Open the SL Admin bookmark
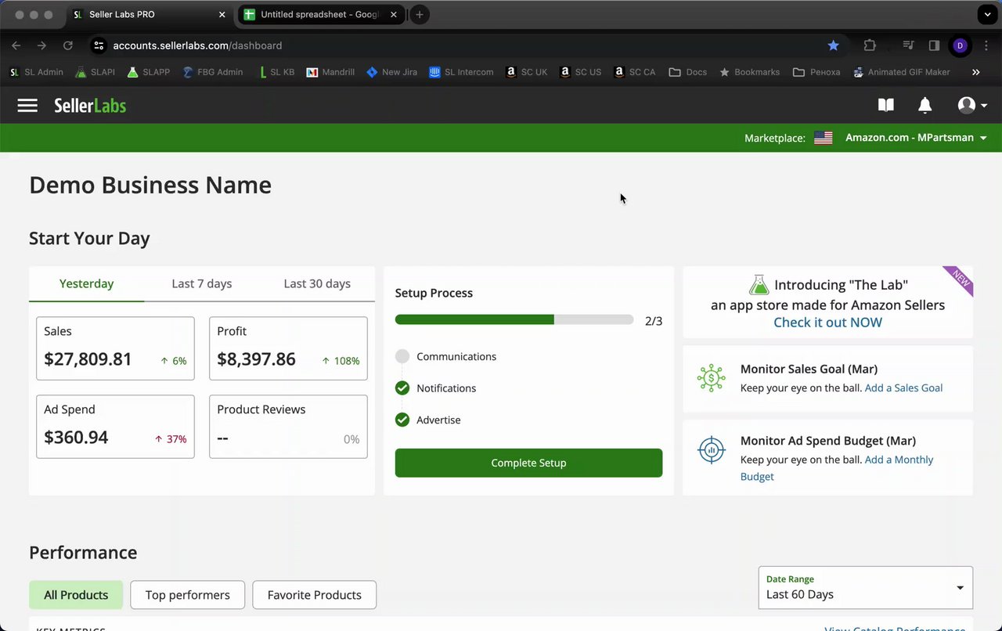The height and width of the screenshot is (631, 1002). tap(36, 72)
